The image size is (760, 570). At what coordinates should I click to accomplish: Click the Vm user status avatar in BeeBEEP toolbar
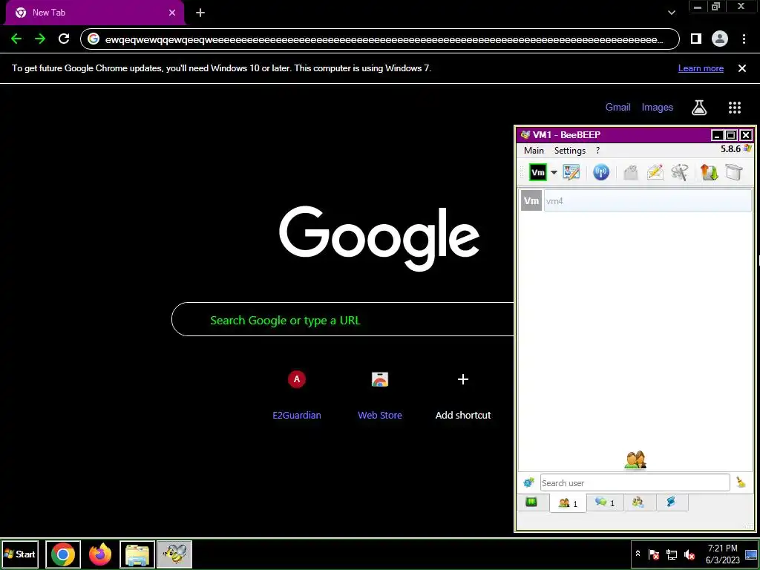tap(538, 172)
